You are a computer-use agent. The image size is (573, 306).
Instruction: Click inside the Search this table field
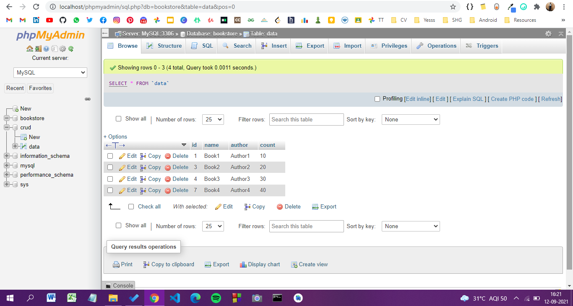306,119
